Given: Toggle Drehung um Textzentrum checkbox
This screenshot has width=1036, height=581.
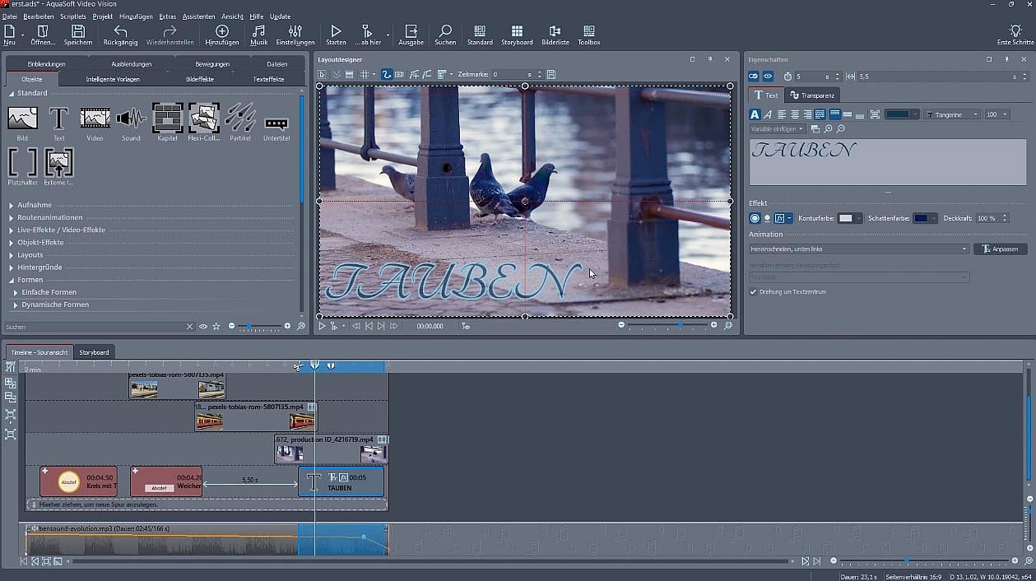Looking at the screenshot, I should click(755, 291).
